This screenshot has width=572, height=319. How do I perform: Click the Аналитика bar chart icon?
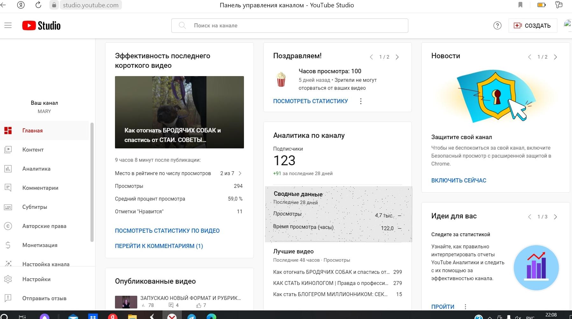click(x=8, y=169)
